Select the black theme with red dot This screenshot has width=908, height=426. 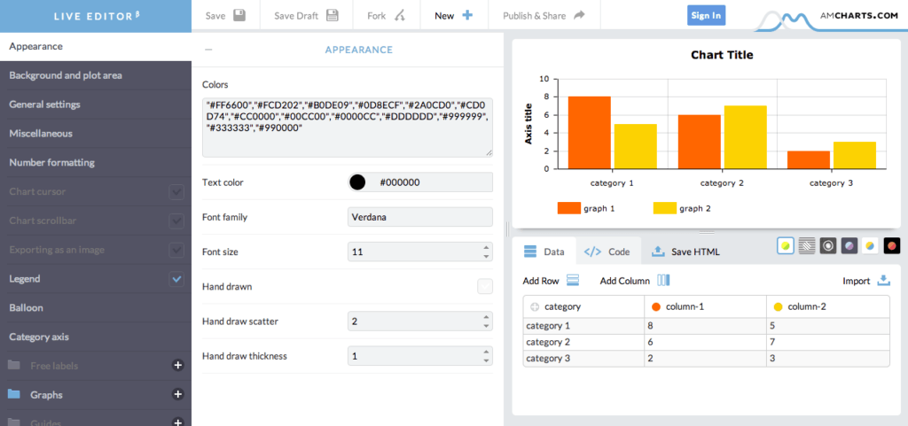pyautogui.click(x=892, y=245)
